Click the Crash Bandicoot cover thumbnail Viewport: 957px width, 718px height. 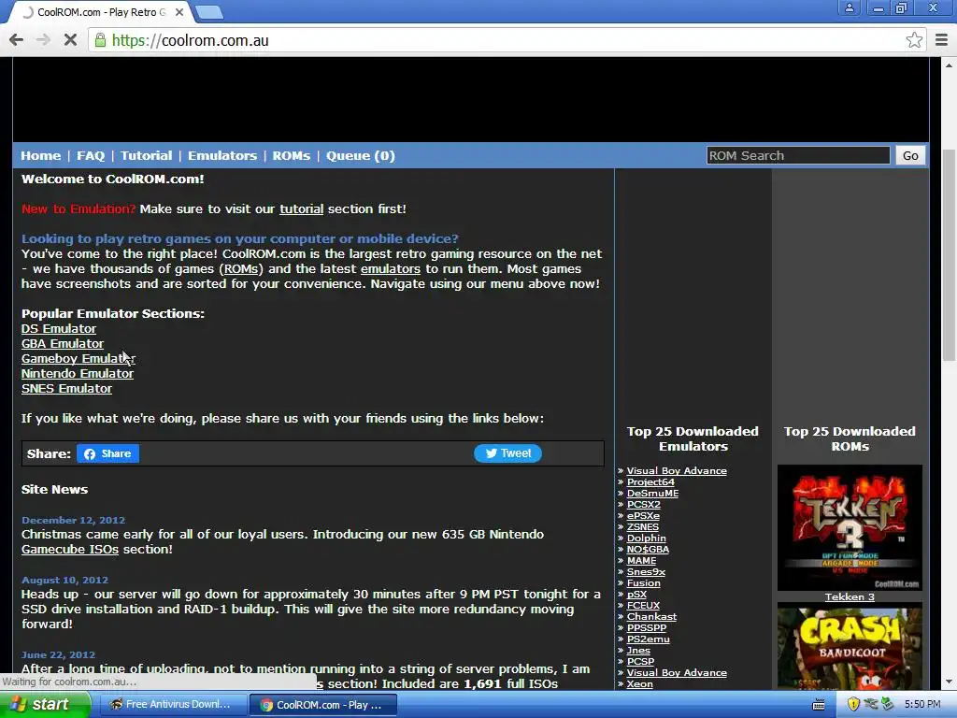(850, 647)
